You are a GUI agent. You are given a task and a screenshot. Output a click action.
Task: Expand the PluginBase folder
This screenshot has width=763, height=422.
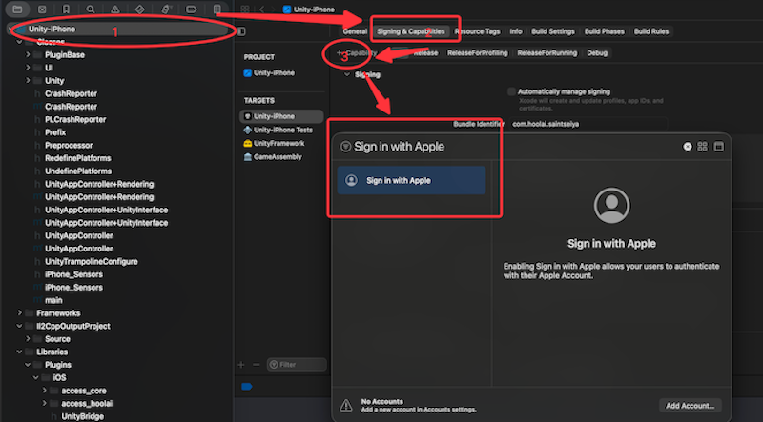[x=29, y=55]
